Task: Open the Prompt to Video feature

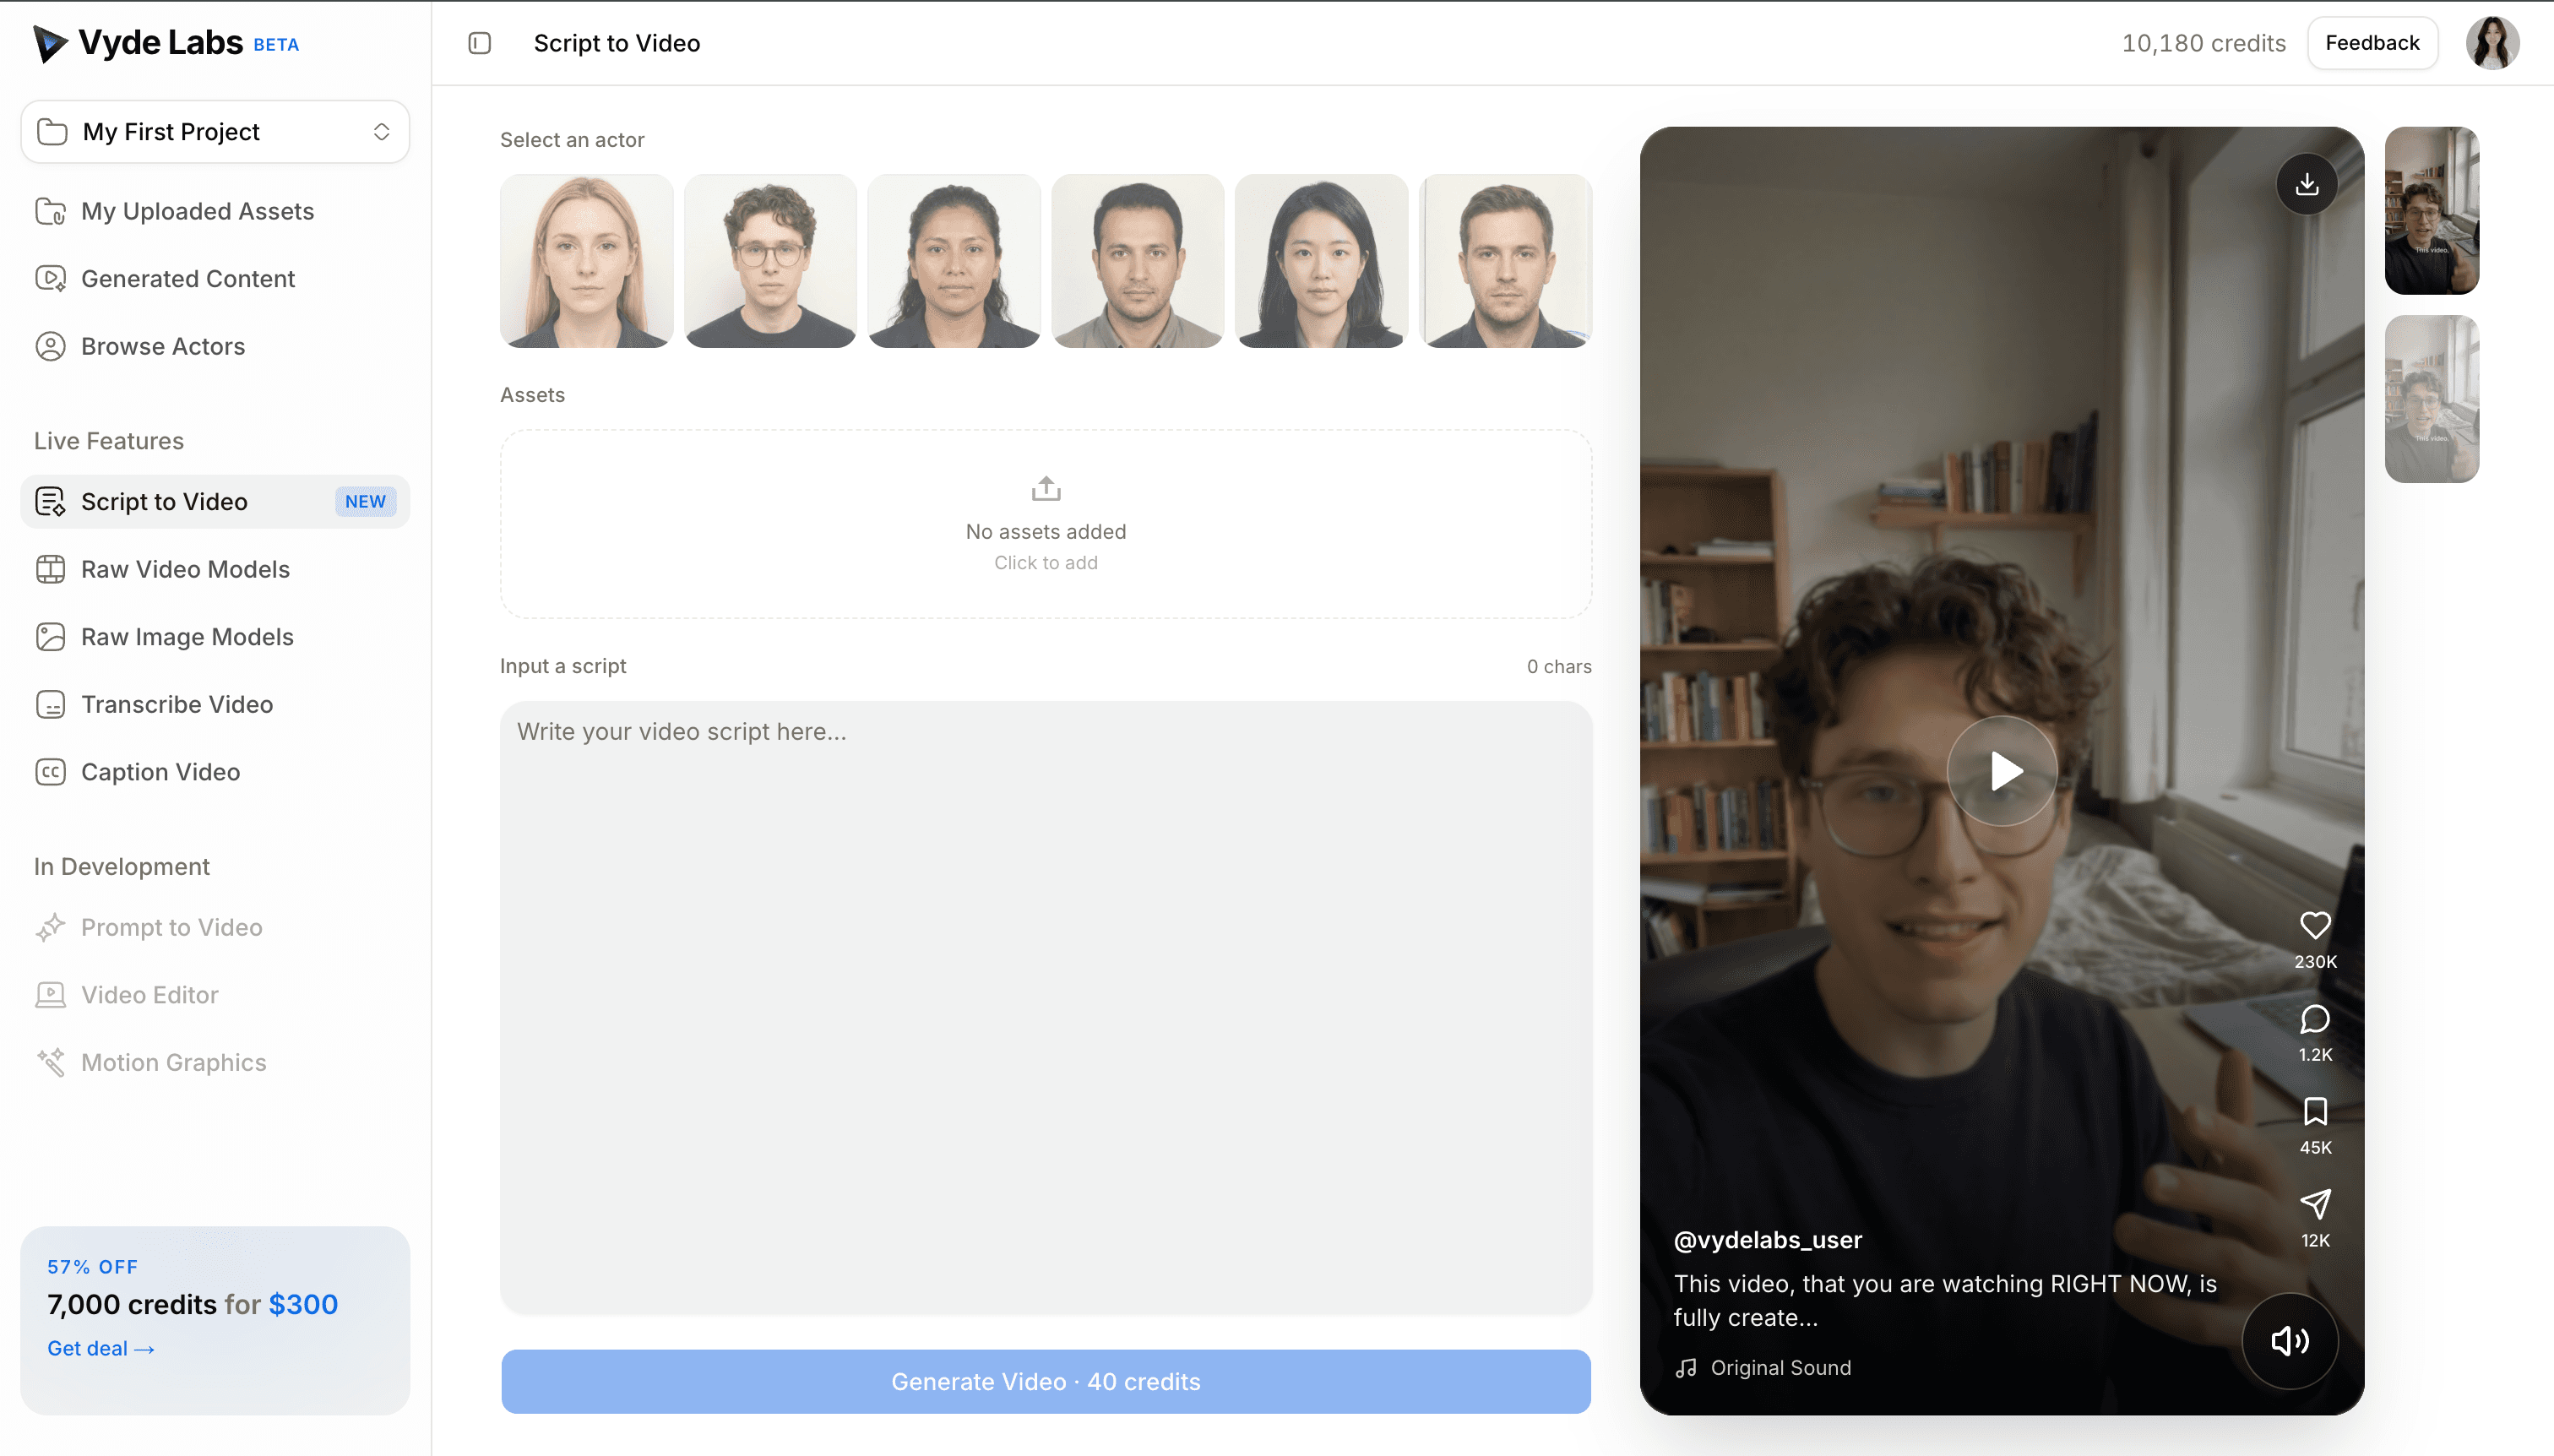Action: pyautogui.click(x=172, y=927)
